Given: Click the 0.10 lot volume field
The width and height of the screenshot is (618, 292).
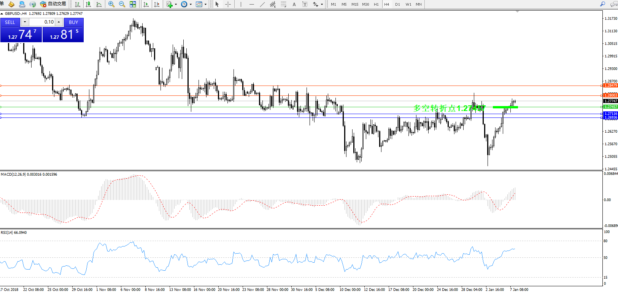Looking at the screenshot, I should point(43,22).
